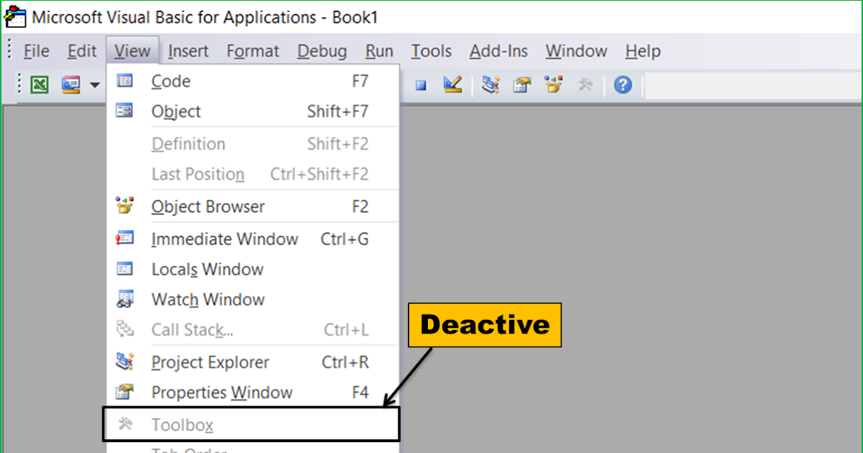Screen dimensions: 863x453
Task: Toggle Design Mode toolbar icon
Action: coord(452,85)
